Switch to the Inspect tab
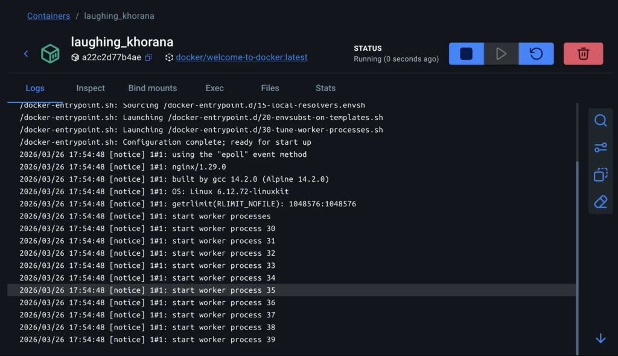The width and height of the screenshot is (618, 356). click(91, 88)
